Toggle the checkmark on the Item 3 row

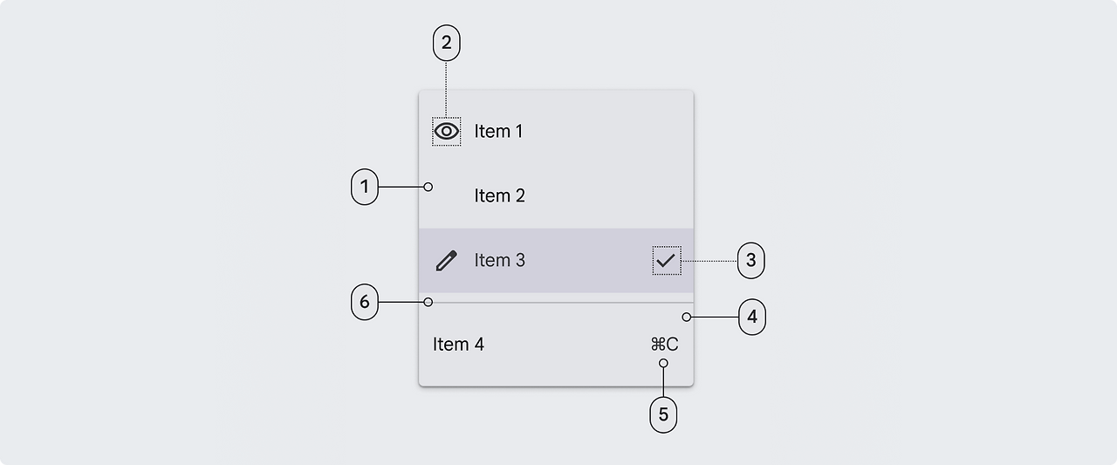coord(666,260)
